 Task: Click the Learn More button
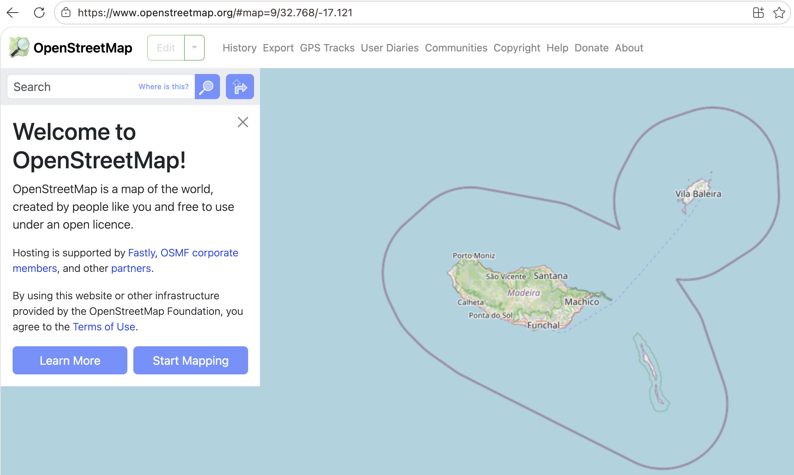click(70, 360)
